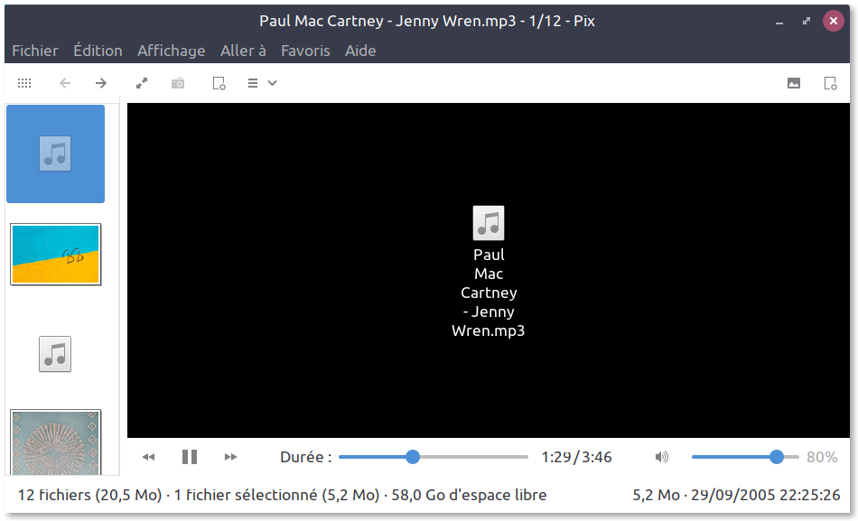858x521 pixels.
Task: Open the Fichier menu
Action: coord(35,51)
